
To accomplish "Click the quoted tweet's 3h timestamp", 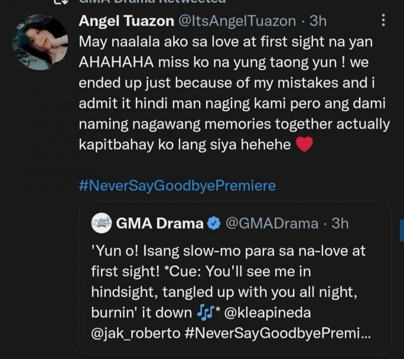I will [340, 223].
